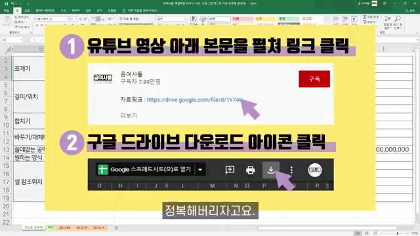Open the 페이지 레이아웃 tab
This screenshot has height=236, width=420.
point(45,10)
